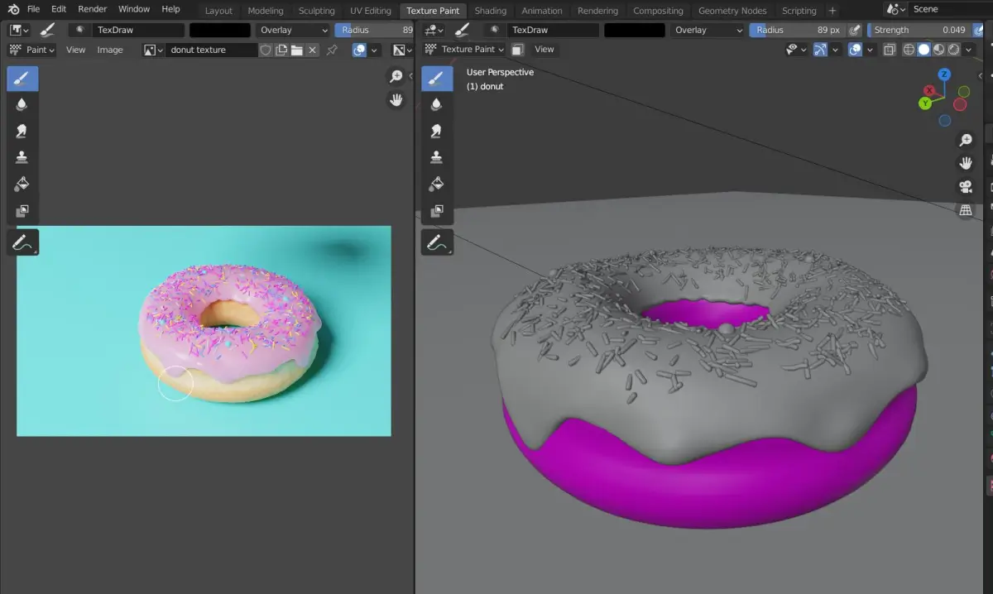993x594 pixels.
Task: Activate the Zoom magnifier in the image editor
Action: point(396,75)
